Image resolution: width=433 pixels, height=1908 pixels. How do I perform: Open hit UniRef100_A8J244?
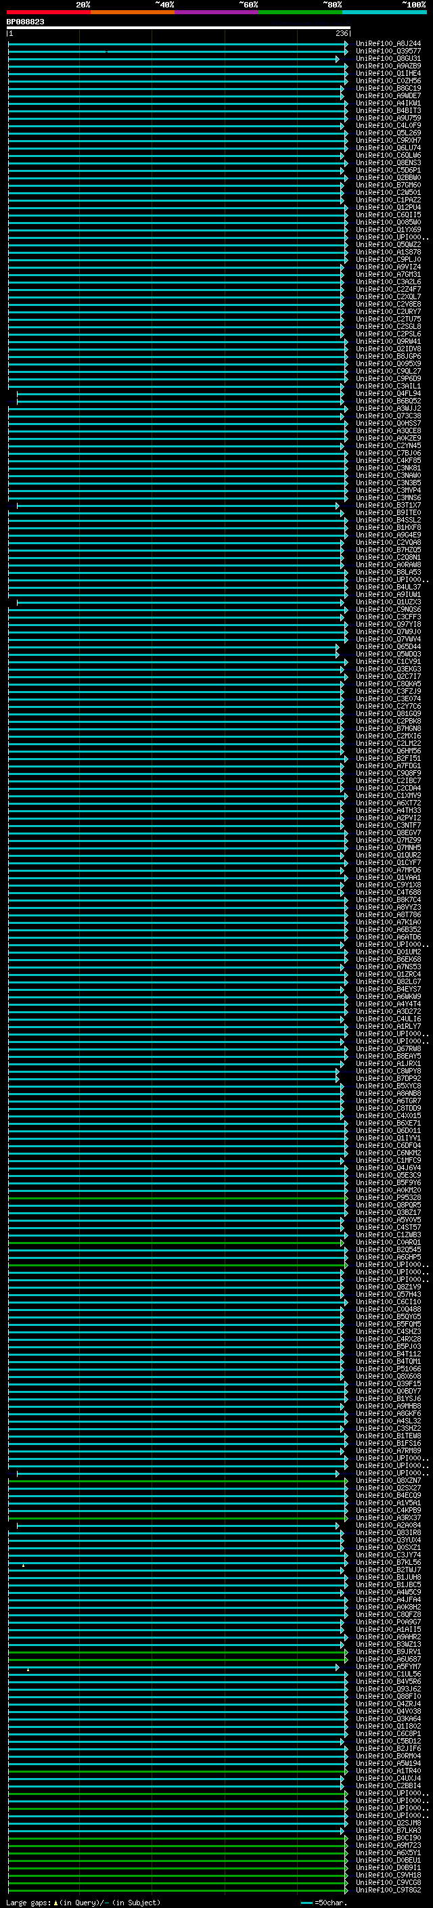[x=388, y=44]
